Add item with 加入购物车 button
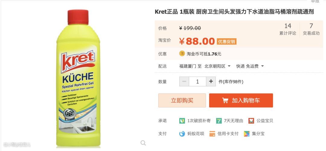Screen dimensions: 326x151 coord(241,101)
